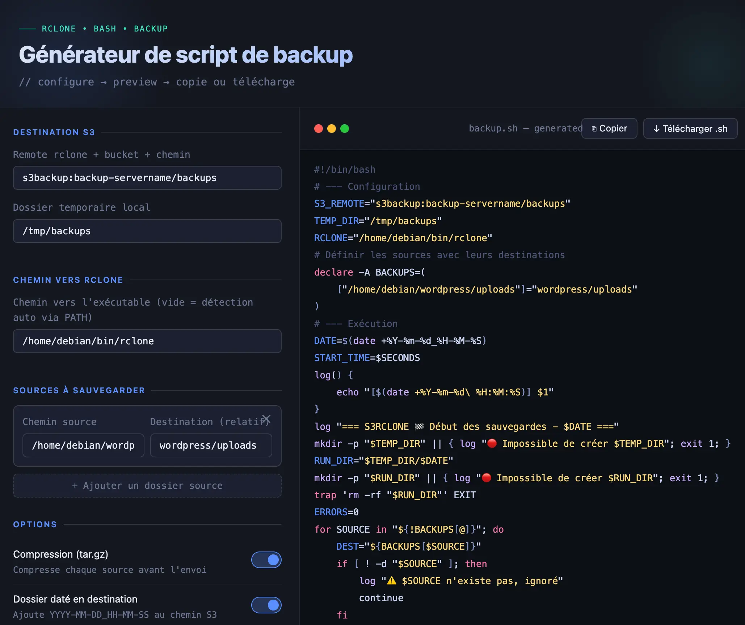Click the RCLONE= line in the script
The image size is (745, 625).
point(403,238)
